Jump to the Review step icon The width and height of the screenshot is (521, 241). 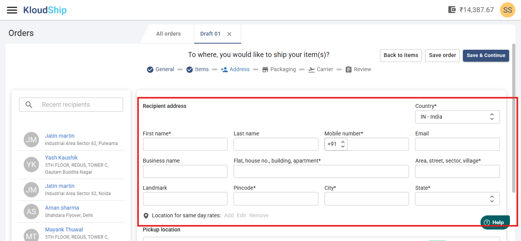[348, 70]
